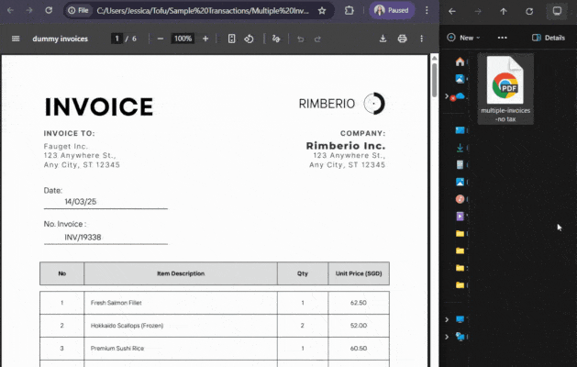View site information via File chip
This screenshot has height=367, width=577.
tap(79, 11)
